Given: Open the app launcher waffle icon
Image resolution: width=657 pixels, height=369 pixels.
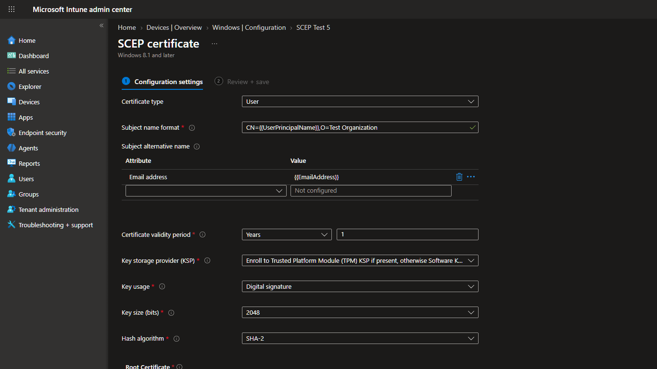Looking at the screenshot, I should tap(12, 9).
